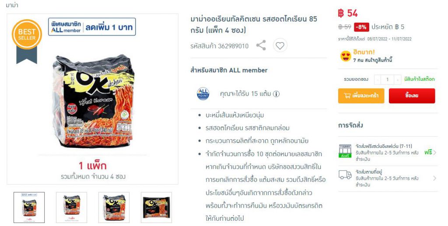Select the third product thumbnail

coord(114,208)
